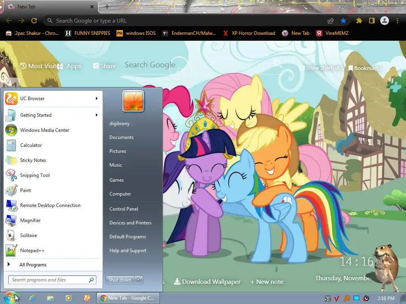406x304 pixels.
Task: Open Remote Desktop Connection
Action: (x=53, y=205)
